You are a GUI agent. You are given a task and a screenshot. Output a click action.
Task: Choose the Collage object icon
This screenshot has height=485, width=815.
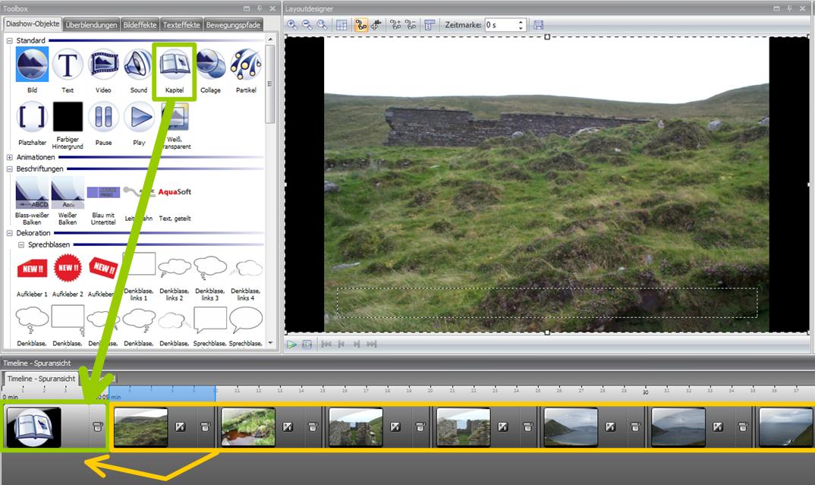(x=210, y=65)
